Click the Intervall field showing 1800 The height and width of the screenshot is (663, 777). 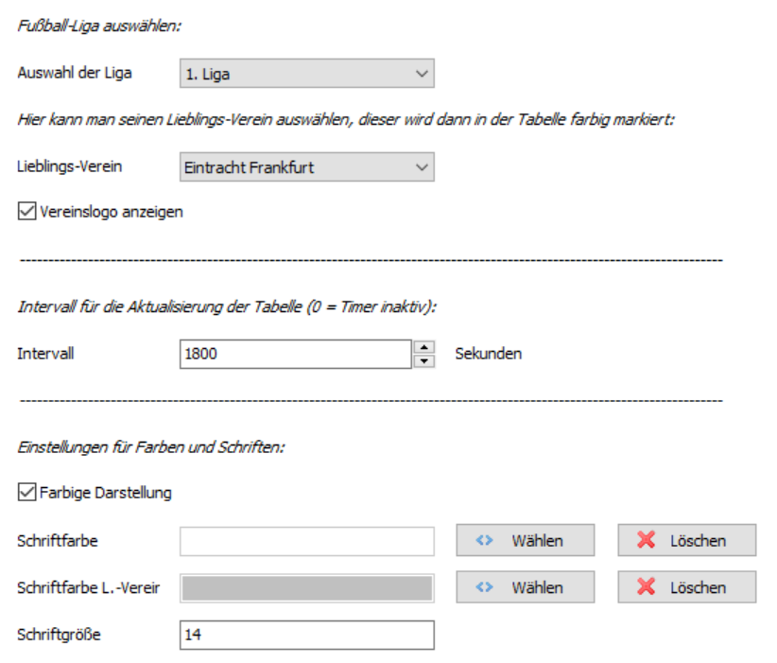point(295,354)
